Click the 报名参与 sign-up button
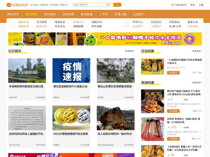 [173, 73]
